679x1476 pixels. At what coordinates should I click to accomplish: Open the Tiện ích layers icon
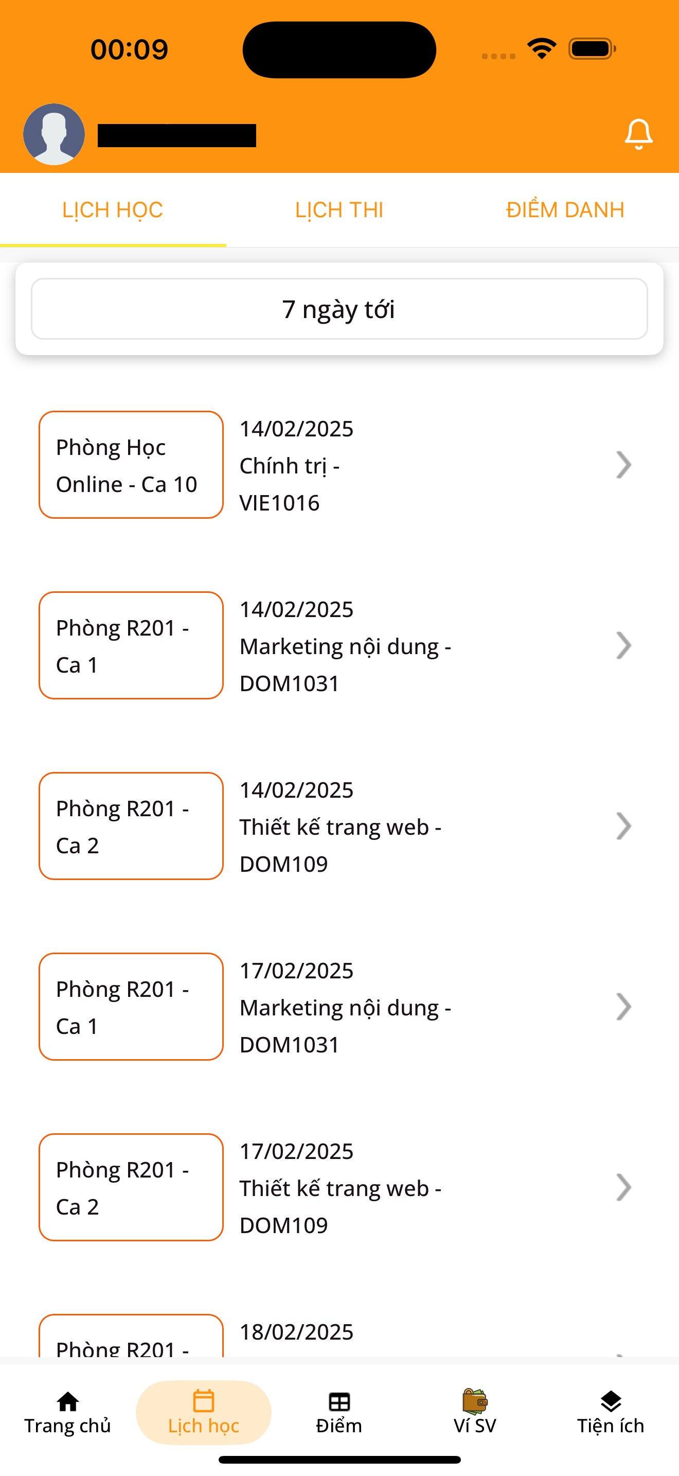(611, 1401)
